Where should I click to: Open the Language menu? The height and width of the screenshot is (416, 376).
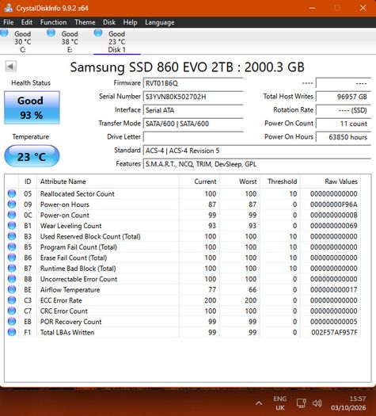click(160, 22)
